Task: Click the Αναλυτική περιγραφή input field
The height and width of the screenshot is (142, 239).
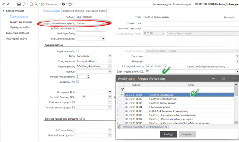Action: click(191, 28)
